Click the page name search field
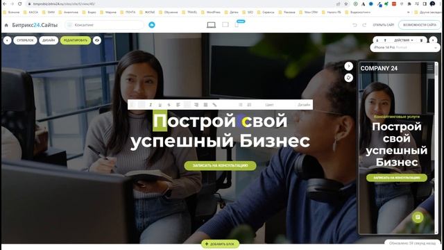 tap(105, 25)
